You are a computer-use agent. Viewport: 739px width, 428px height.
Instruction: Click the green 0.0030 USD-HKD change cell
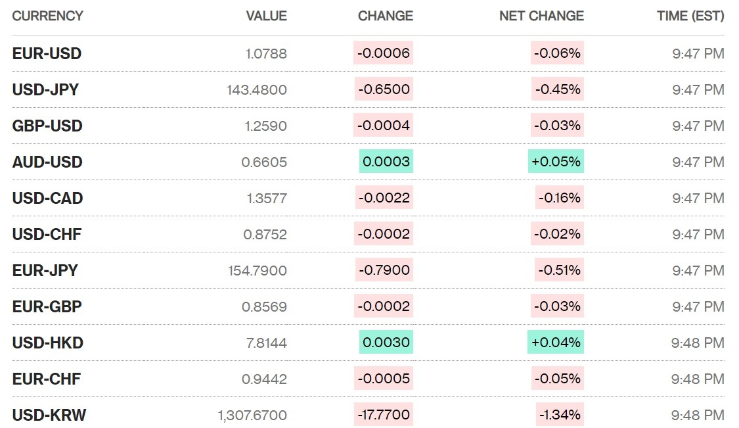click(x=386, y=343)
